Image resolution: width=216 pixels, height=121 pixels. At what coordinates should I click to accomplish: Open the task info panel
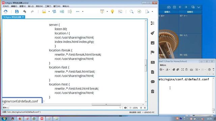[153, 91]
